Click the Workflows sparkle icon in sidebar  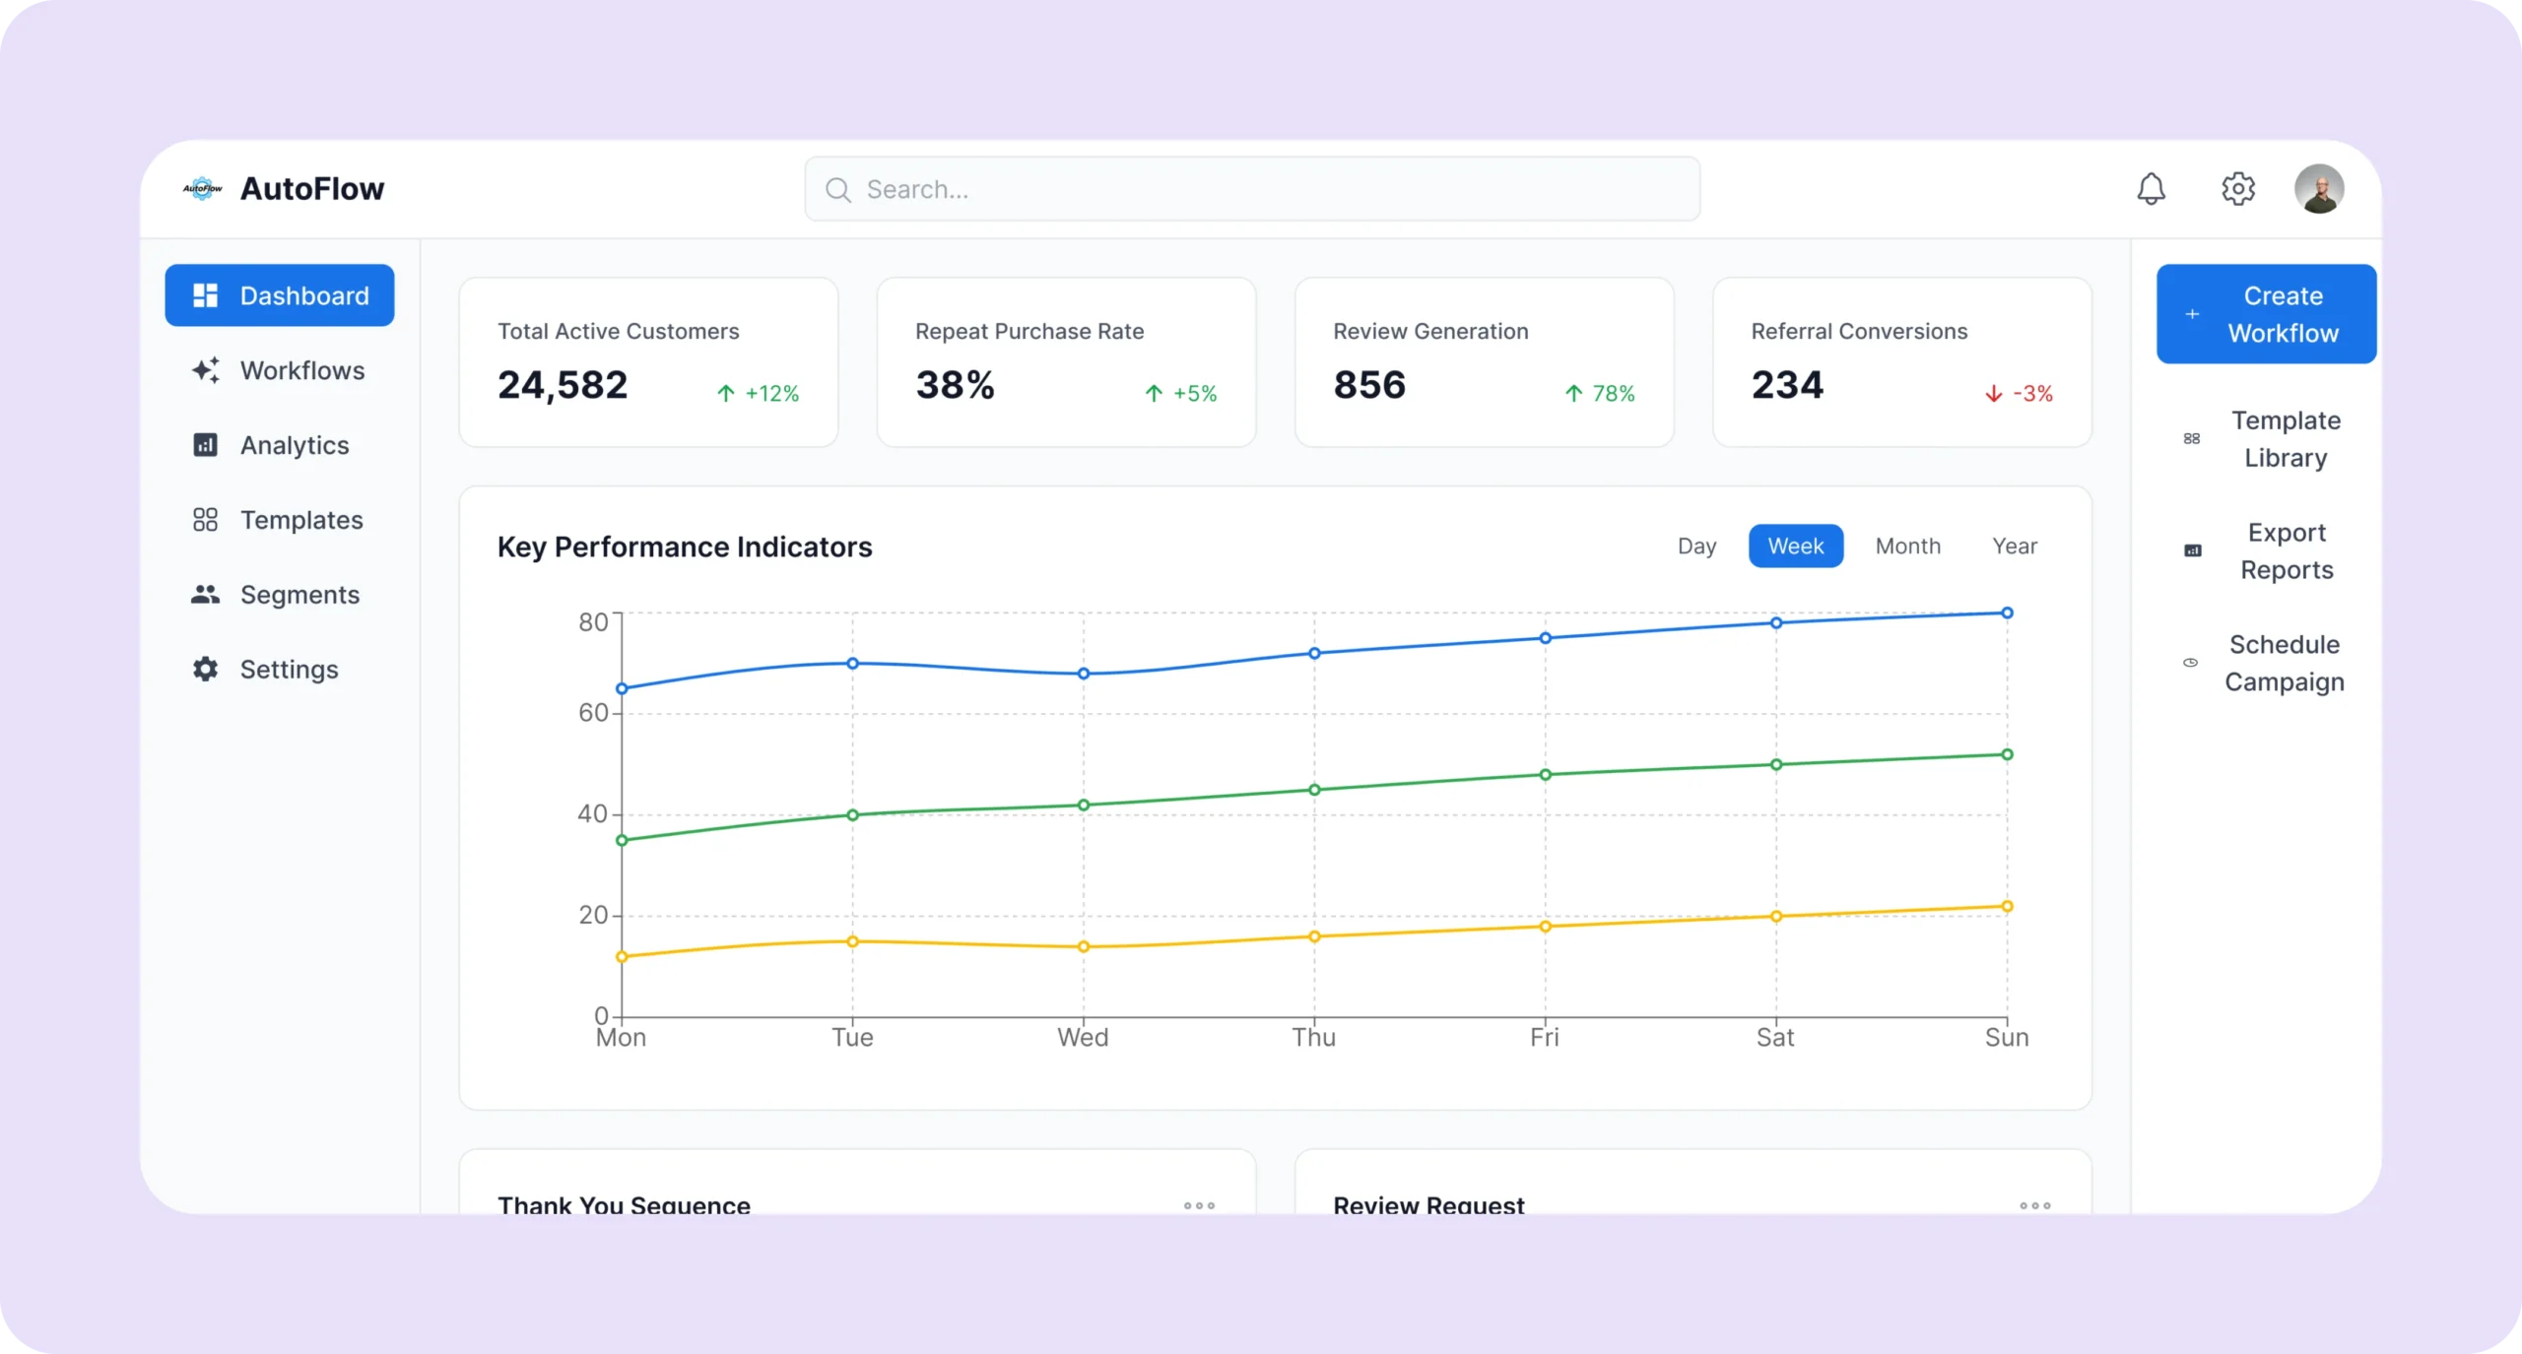205,370
